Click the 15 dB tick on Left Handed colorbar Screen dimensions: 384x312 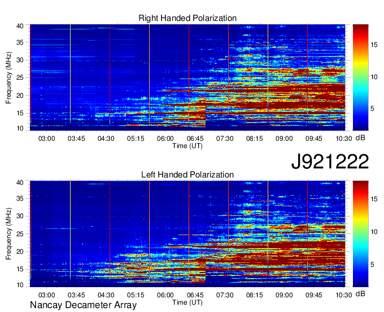coord(374,199)
